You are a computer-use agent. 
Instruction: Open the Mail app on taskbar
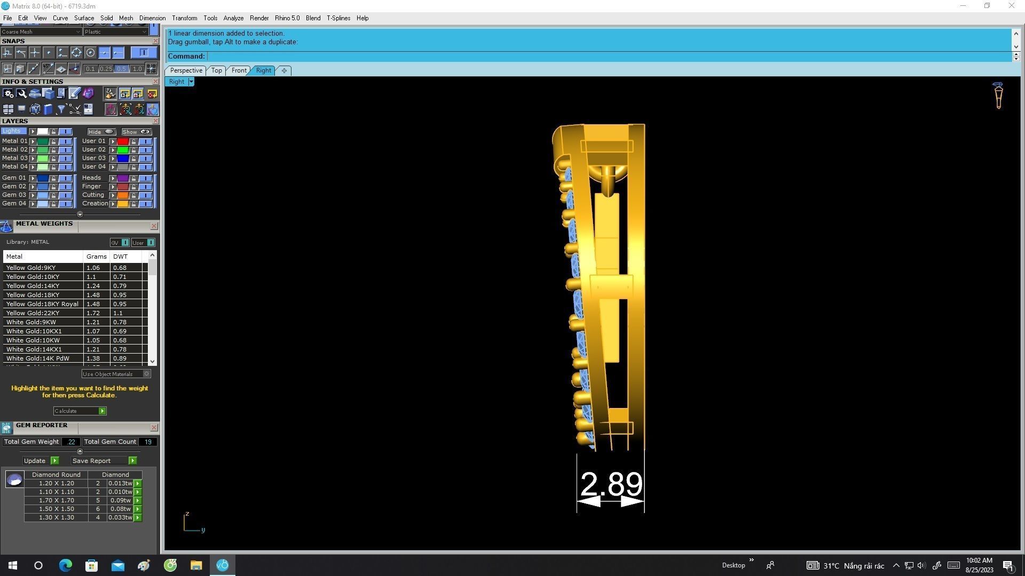[117, 565]
